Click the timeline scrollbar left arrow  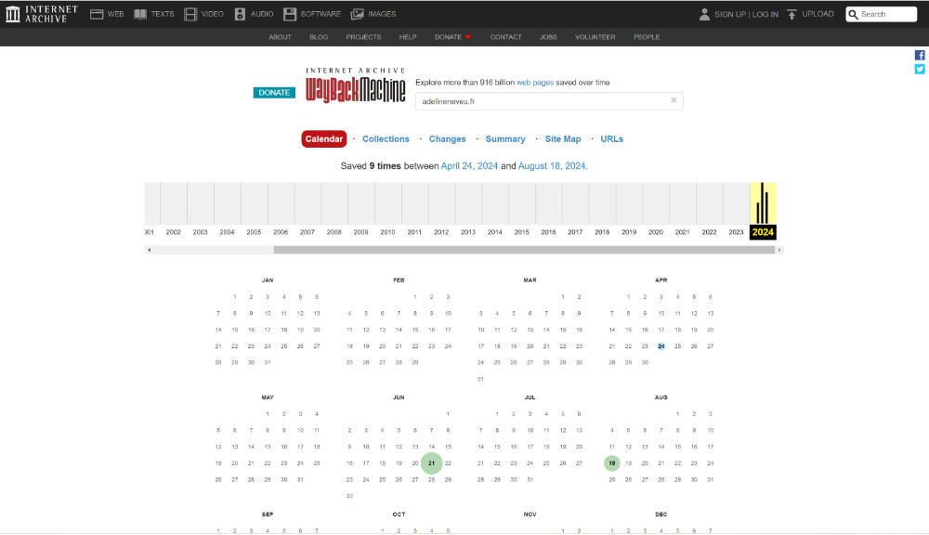(x=150, y=250)
